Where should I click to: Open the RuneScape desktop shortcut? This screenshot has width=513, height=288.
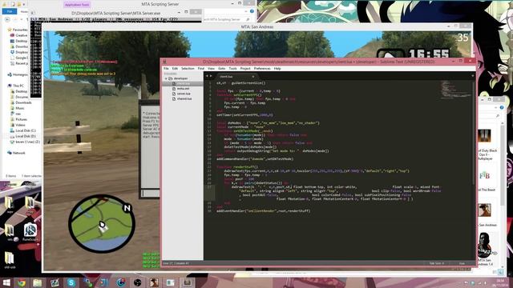(30, 232)
